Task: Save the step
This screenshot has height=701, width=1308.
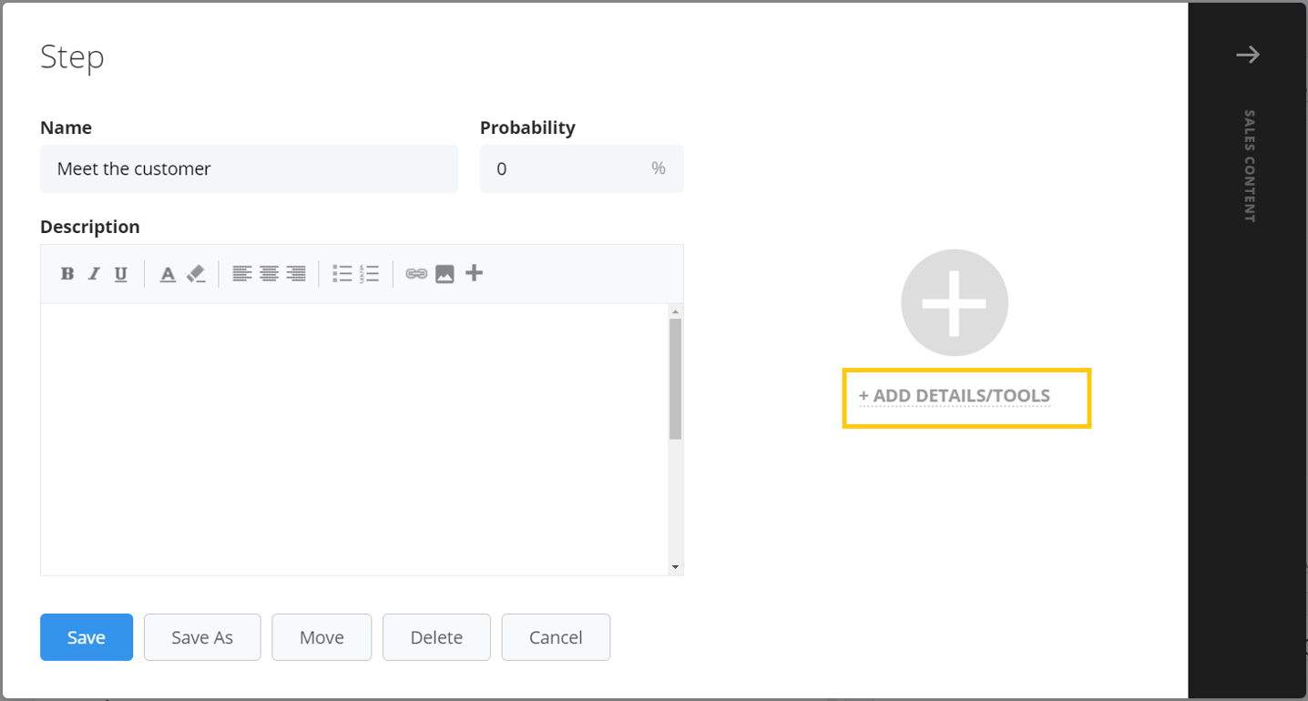Action: point(86,636)
